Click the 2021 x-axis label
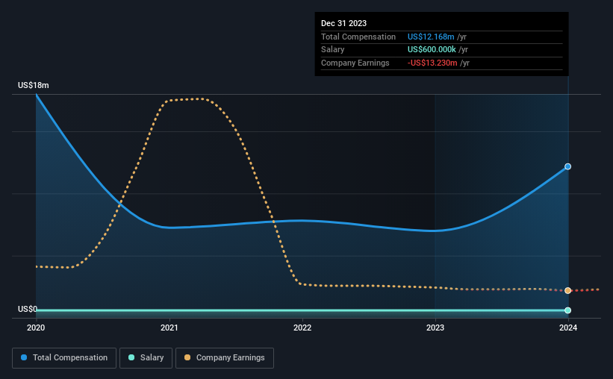The width and height of the screenshot is (613, 379). (x=169, y=328)
